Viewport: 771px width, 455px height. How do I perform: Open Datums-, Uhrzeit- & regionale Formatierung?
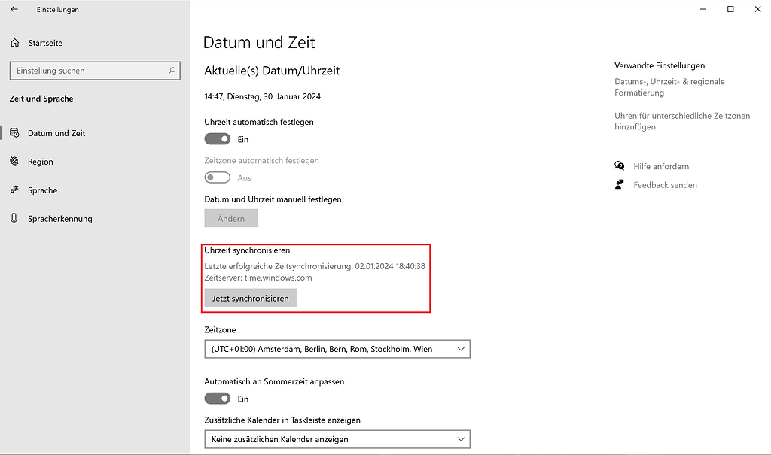tap(669, 86)
